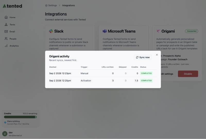Click the Integrations breadcrumb item
Image resolution: width=206 pixels, height=139 pixels.
point(68,5)
